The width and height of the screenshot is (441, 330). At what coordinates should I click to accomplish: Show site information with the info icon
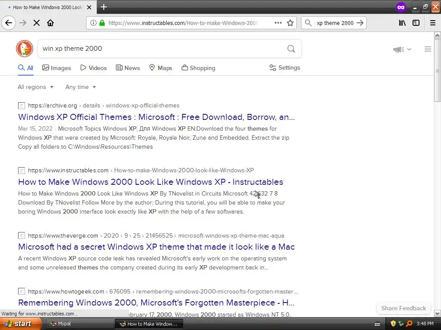93,23
